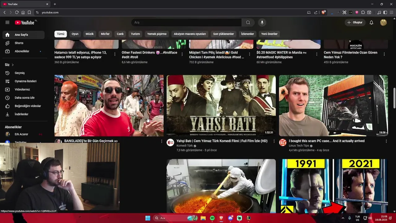Screen dimensions: 396x223
Task: Select the Yemek pişirme chip
Action: coord(157,34)
